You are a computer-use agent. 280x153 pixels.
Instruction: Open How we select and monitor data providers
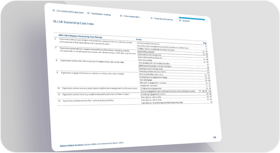pyautogui.click(x=154, y=63)
